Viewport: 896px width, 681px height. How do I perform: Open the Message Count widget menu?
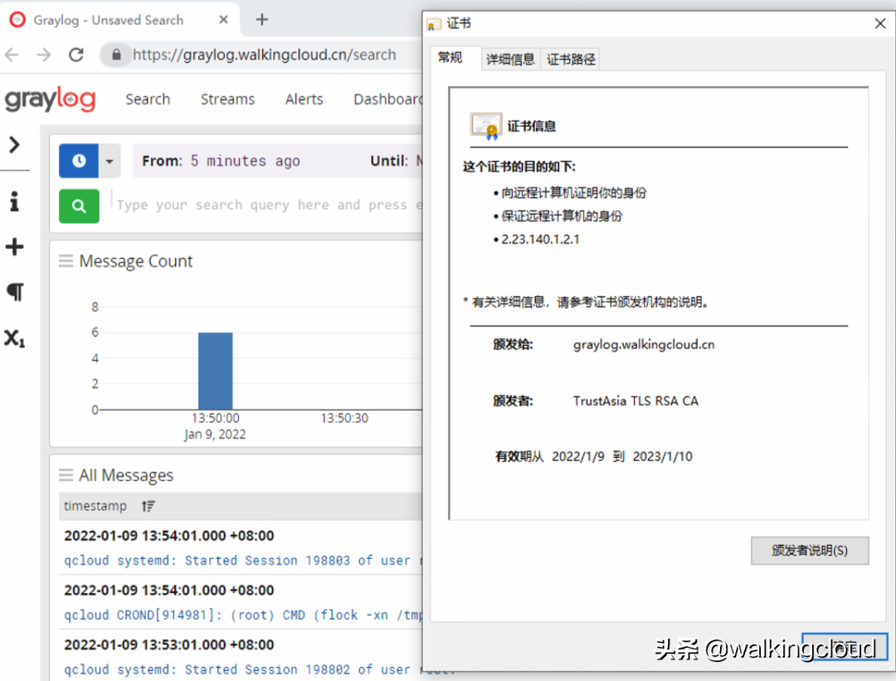[x=66, y=260]
